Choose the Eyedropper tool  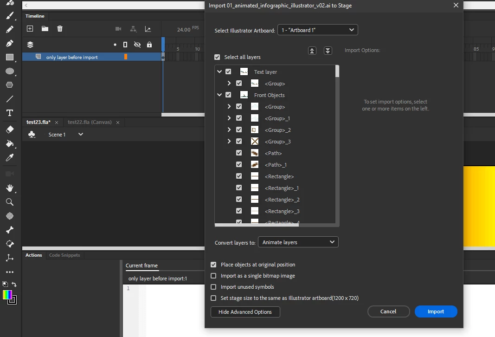coord(9,158)
